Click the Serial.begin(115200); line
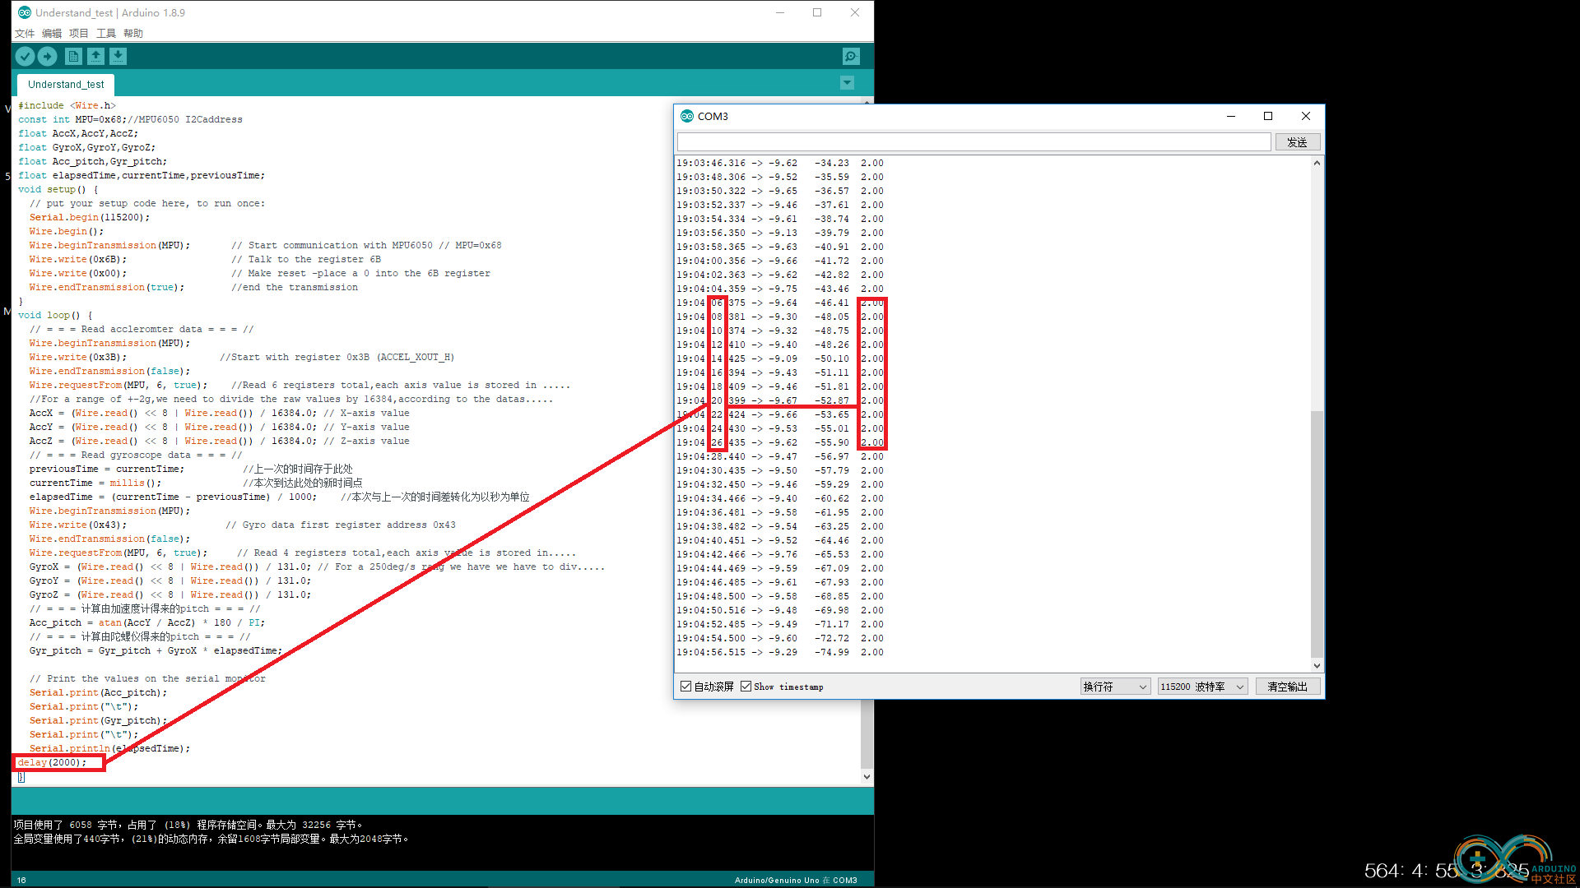The width and height of the screenshot is (1580, 888). tap(90, 217)
